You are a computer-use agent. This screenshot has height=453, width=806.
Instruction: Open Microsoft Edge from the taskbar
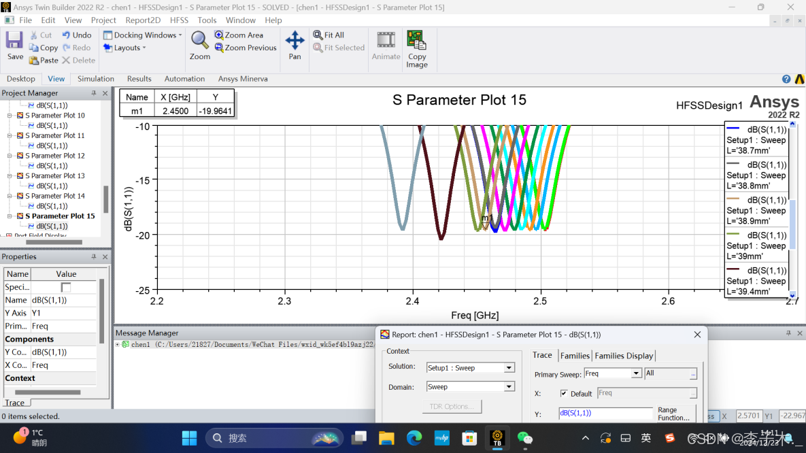point(414,438)
